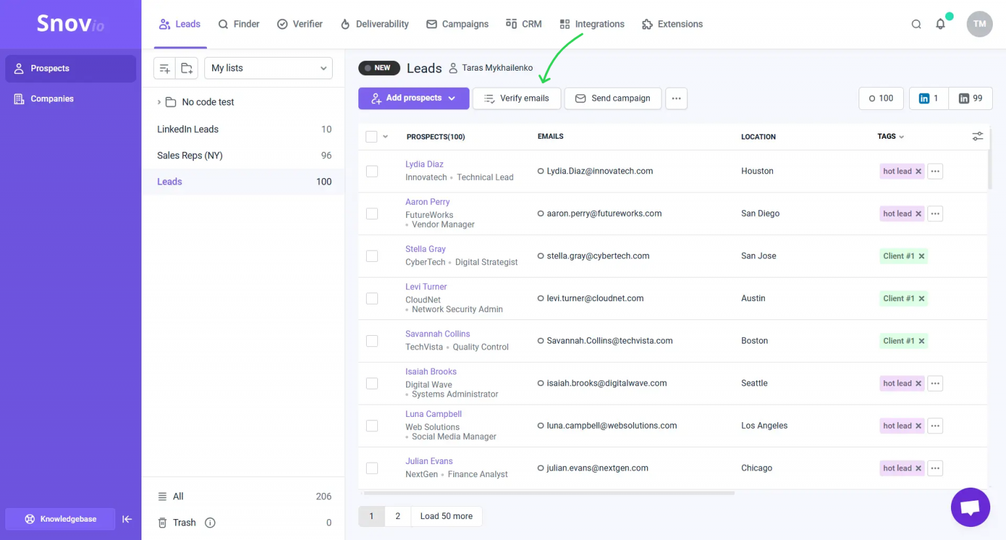Open more actions menu next to Send campaign

(676, 98)
